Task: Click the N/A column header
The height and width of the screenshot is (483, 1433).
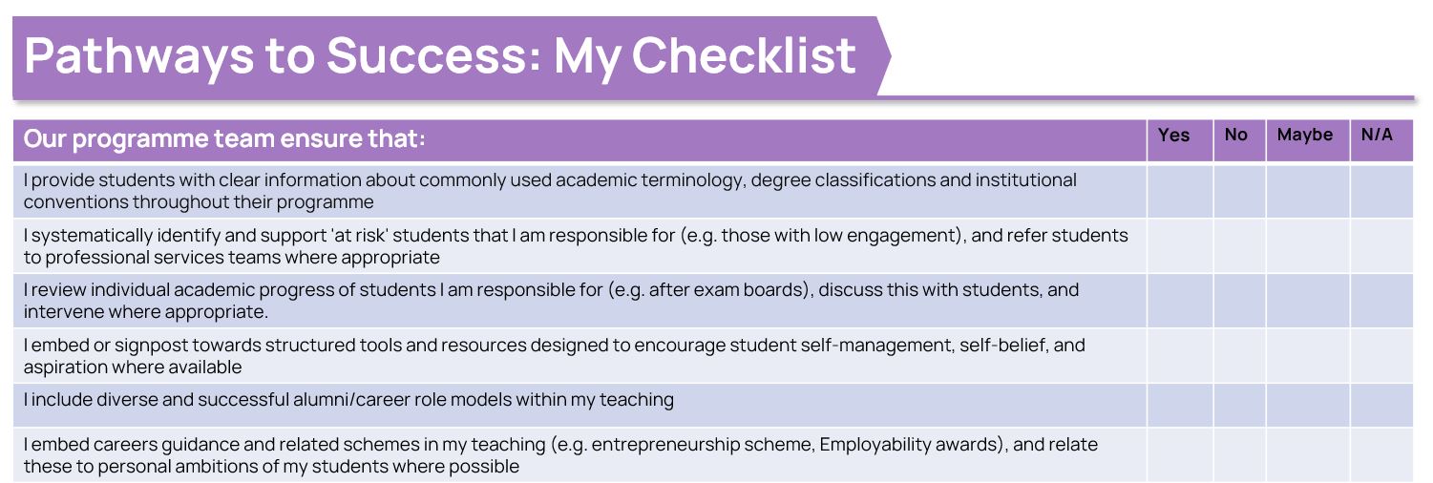Action: 1377,135
